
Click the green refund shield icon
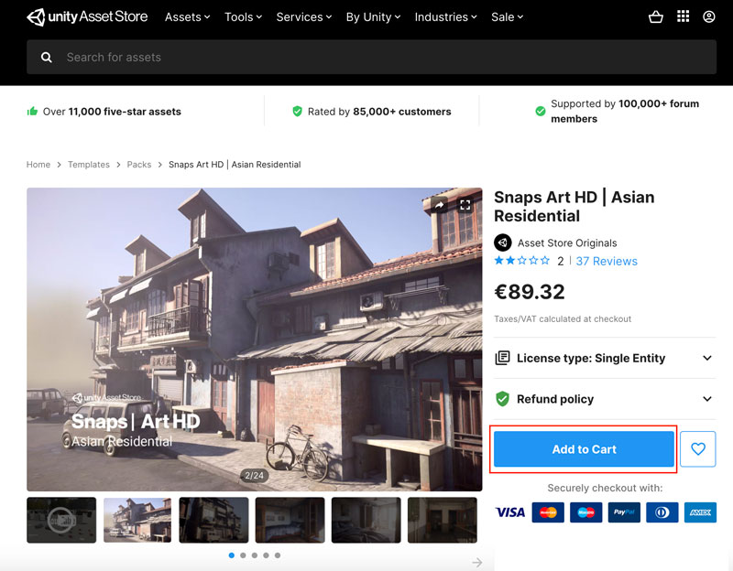click(502, 399)
